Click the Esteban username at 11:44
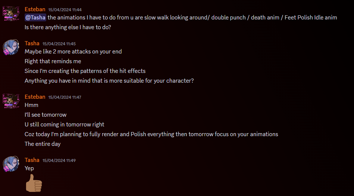The width and height of the screenshot is (354, 196). click(x=35, y=9)
